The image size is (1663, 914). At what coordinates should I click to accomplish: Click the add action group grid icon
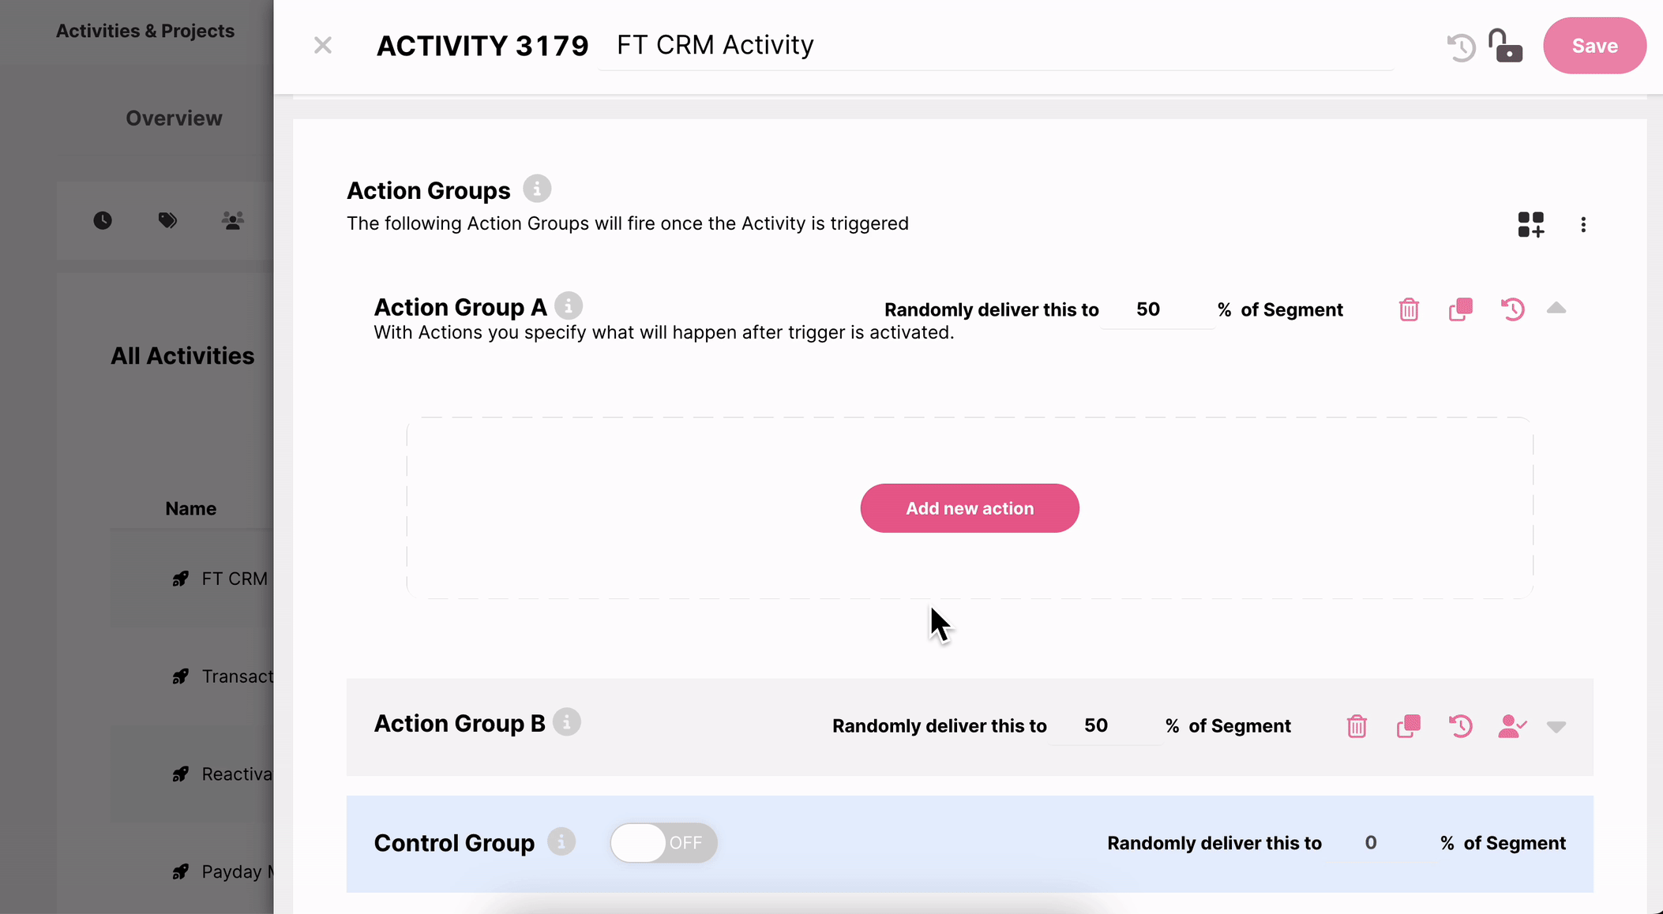tap(1530, 225)
